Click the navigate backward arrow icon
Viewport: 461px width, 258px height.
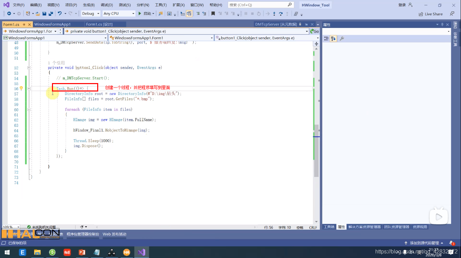point(9,13)
